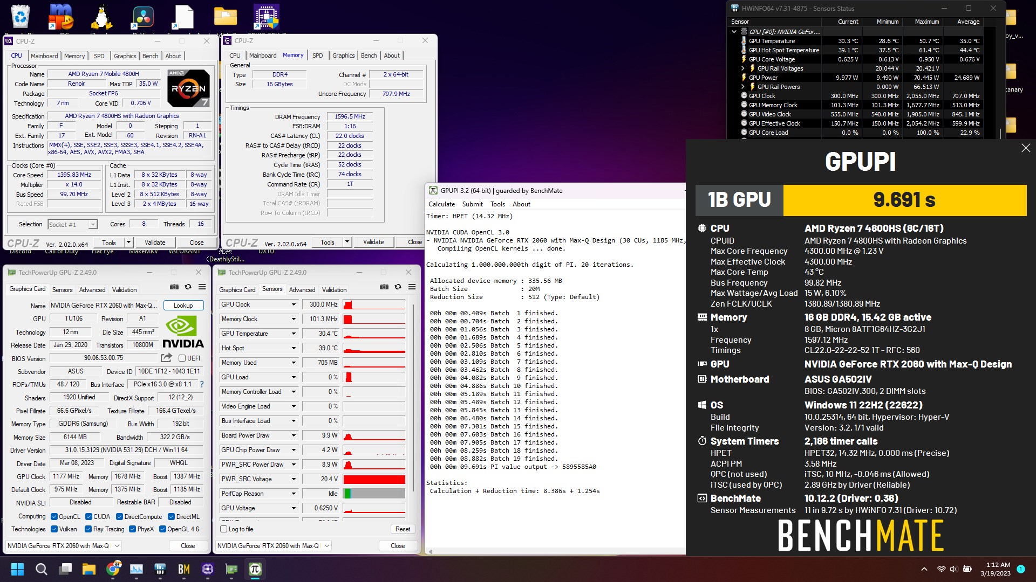Switch to BenchMate (BM) taskbar icon
Screen dimensions: 1036x582
(x=184, y=569)
